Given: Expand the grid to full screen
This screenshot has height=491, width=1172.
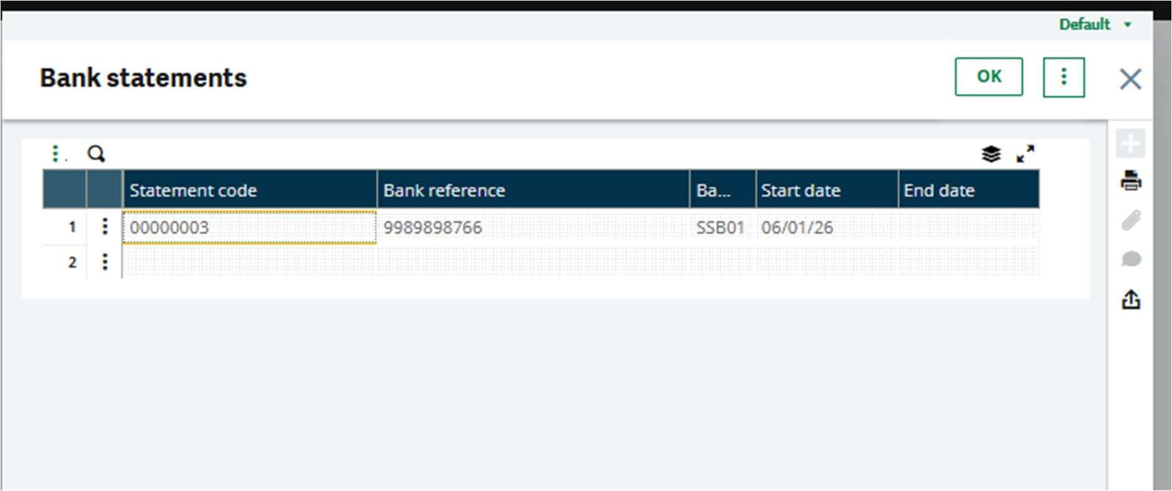Looking at the screenshot, I should pos(1025,154).
